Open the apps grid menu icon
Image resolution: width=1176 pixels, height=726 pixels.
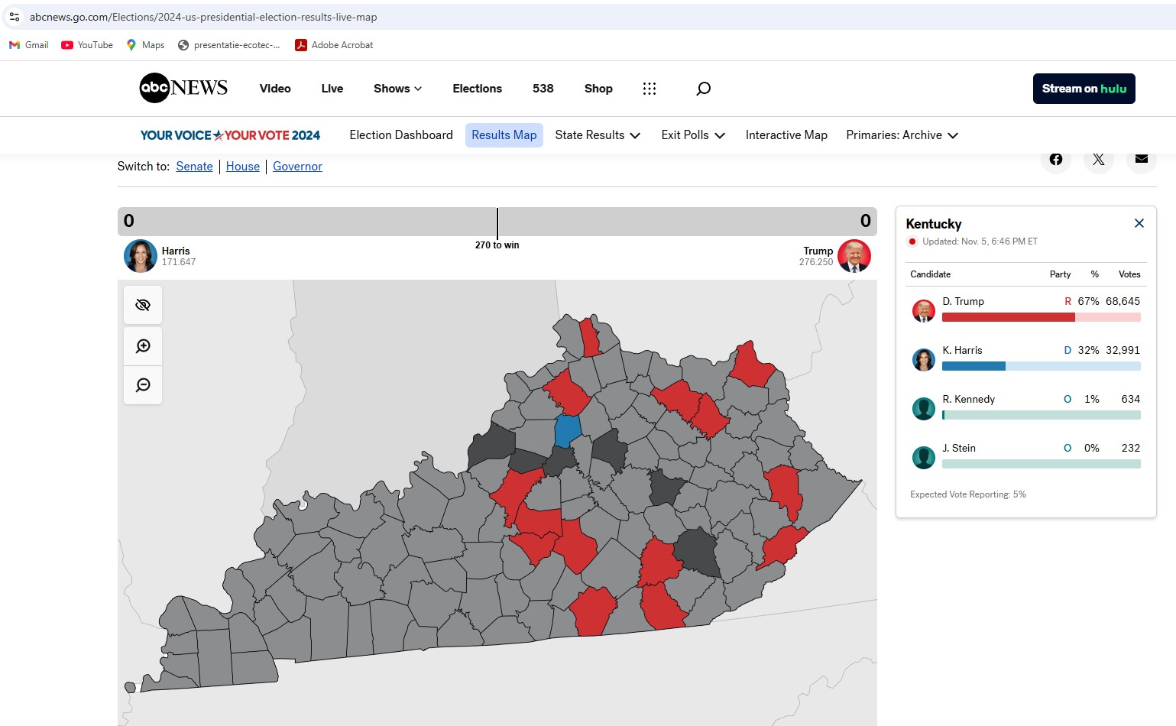click(650, 89)
